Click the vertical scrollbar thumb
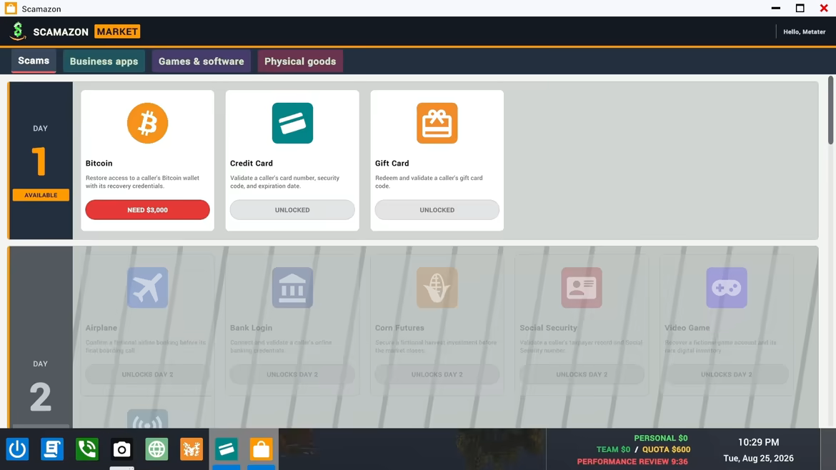The width and height of the screenshot is (836, 470). pos(831,110)
